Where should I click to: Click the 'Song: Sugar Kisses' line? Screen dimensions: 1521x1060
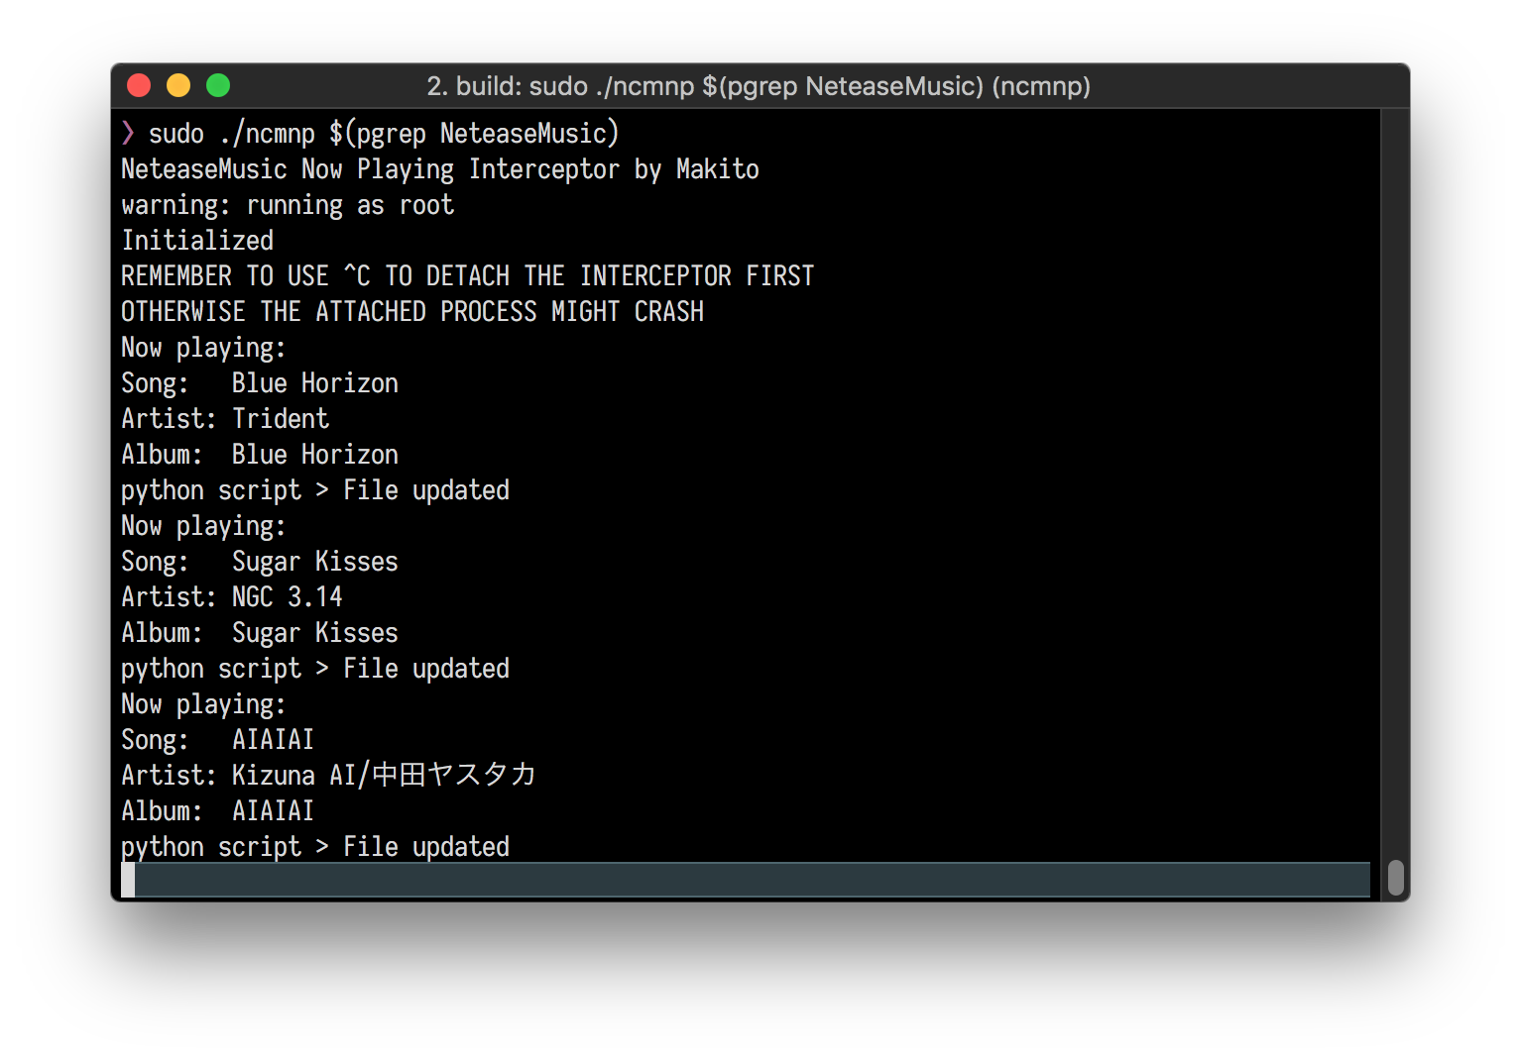[x=260, y=562]
